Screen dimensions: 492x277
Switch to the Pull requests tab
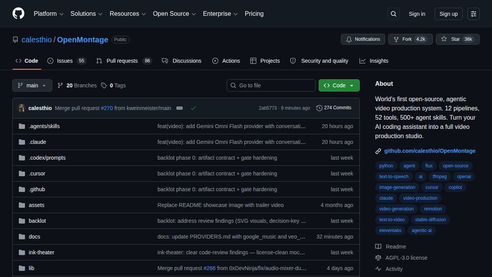tap(124, 61)
